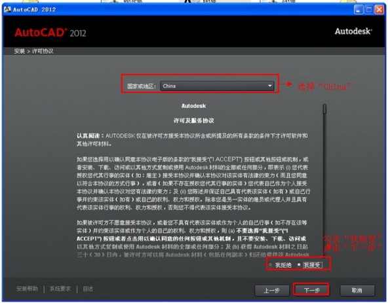Minimize the AutoCAD 2012 installer window
Screen dimensions: 390x303
coord(359,10)
